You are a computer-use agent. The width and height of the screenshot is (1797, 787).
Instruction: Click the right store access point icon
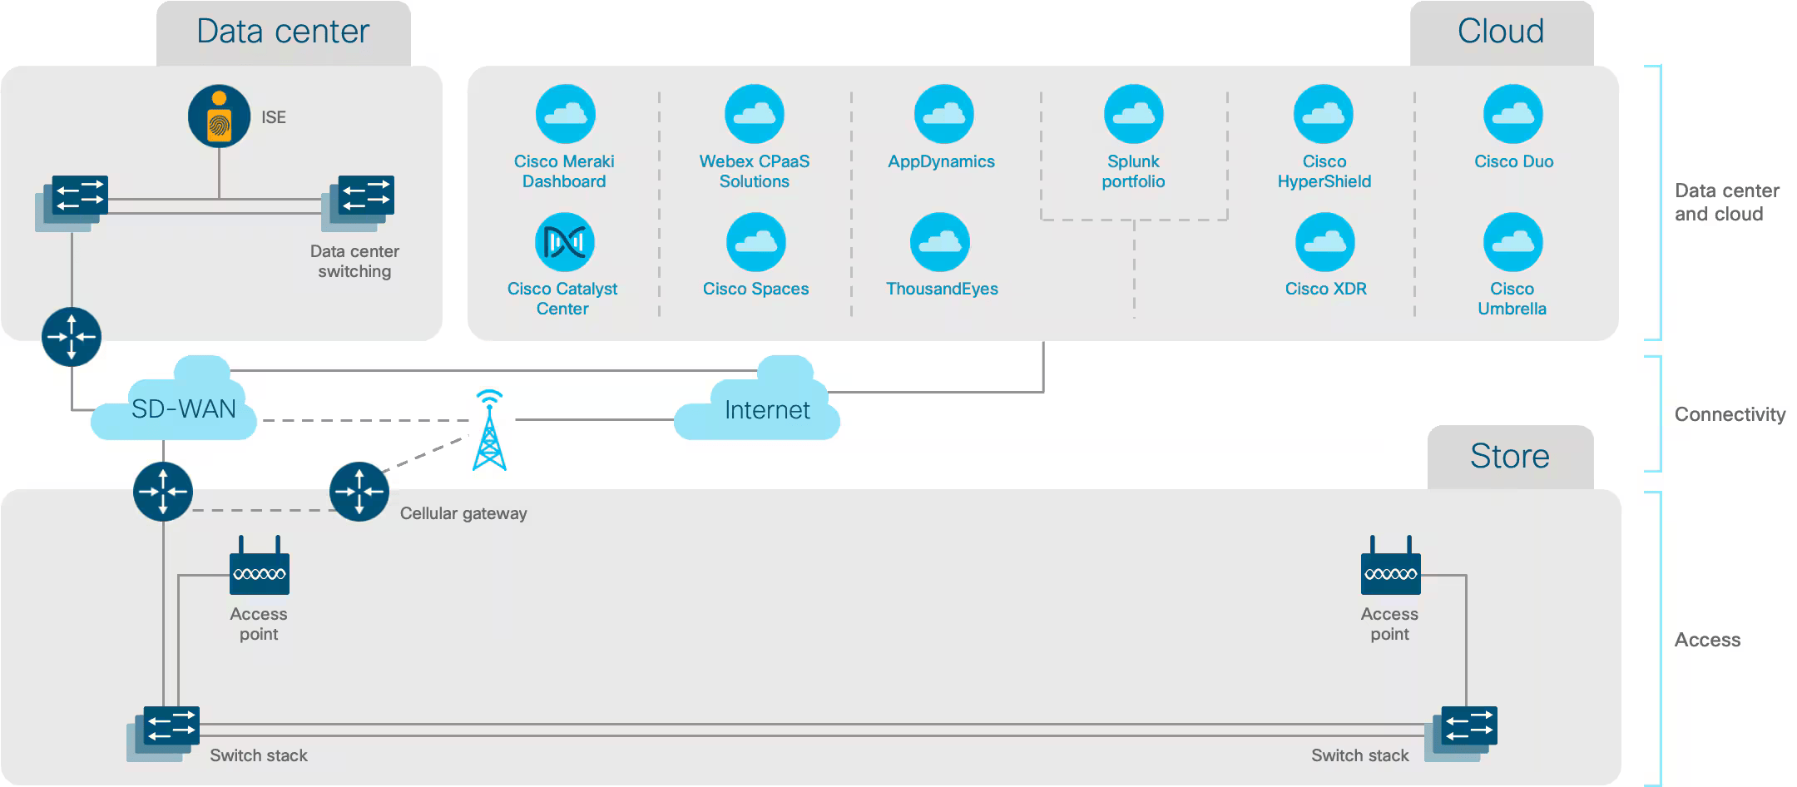(x=1391, y=565)
